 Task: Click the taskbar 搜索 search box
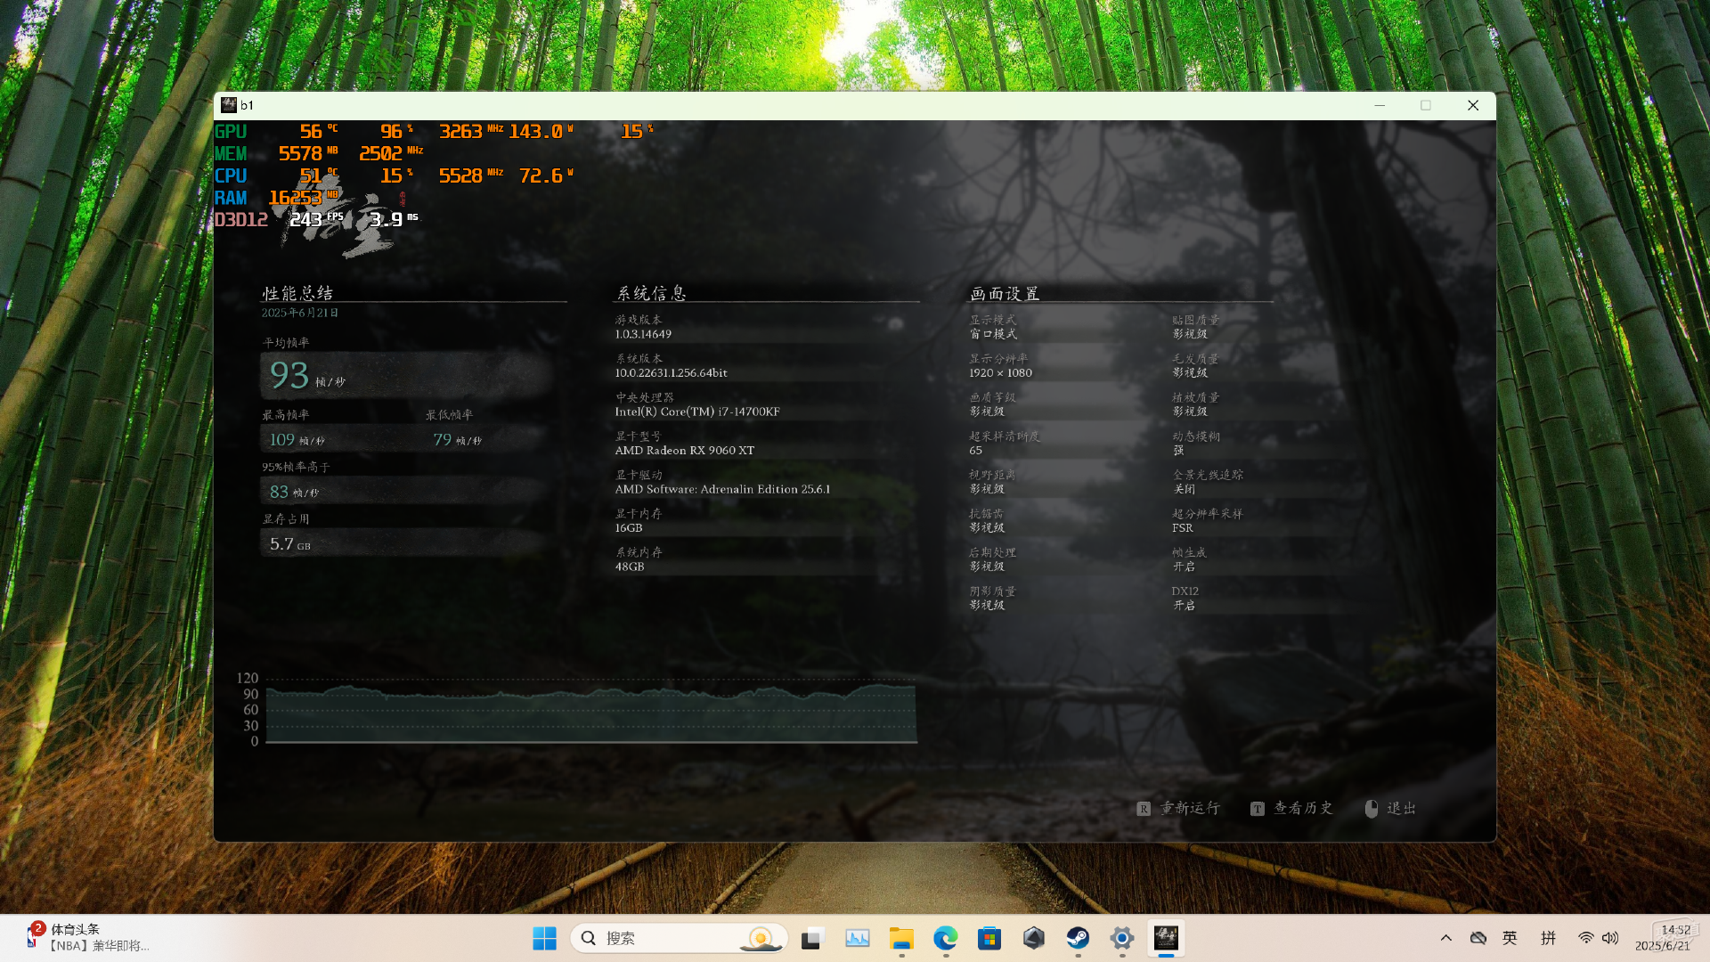click(x=679, y=938)
